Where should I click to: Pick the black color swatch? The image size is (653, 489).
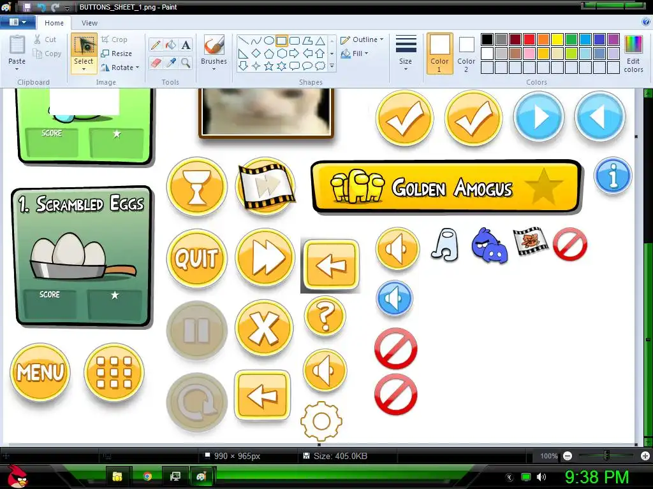pyautogui.click(x=487, y=39)
